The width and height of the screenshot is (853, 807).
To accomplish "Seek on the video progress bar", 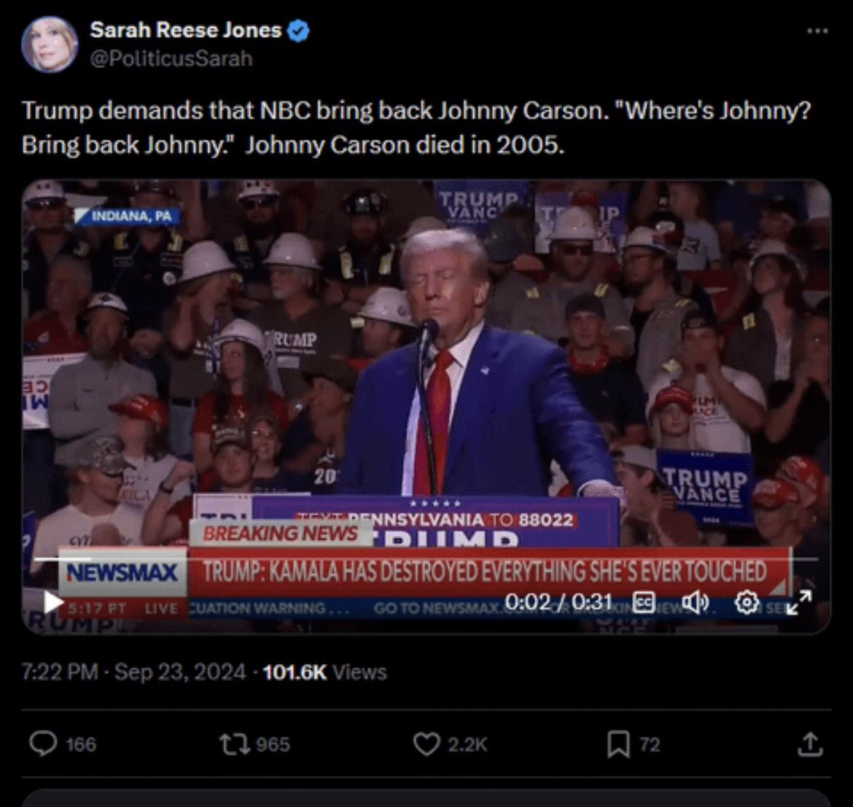I will click(x=426, y=559).
